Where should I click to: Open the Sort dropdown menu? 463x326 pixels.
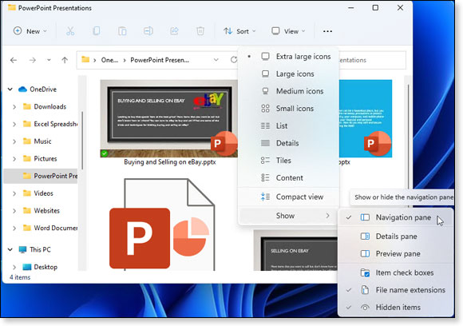coord(239,31)
